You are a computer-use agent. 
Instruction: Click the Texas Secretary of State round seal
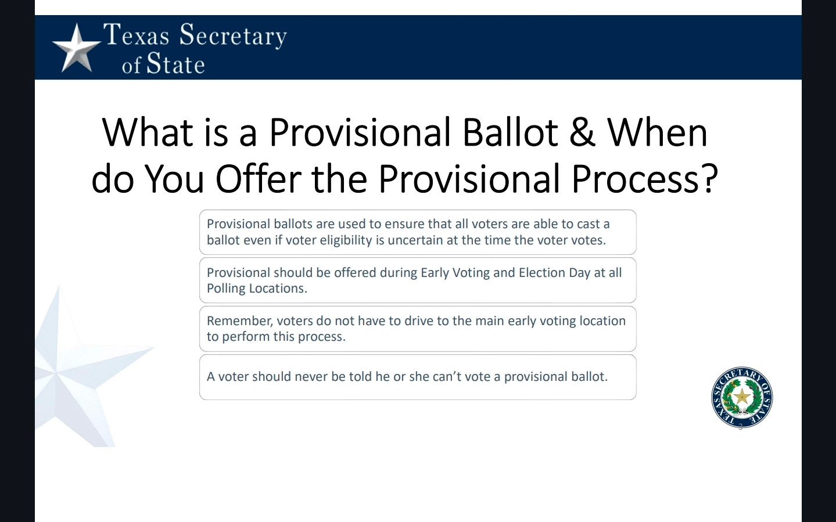click(742, 398)
